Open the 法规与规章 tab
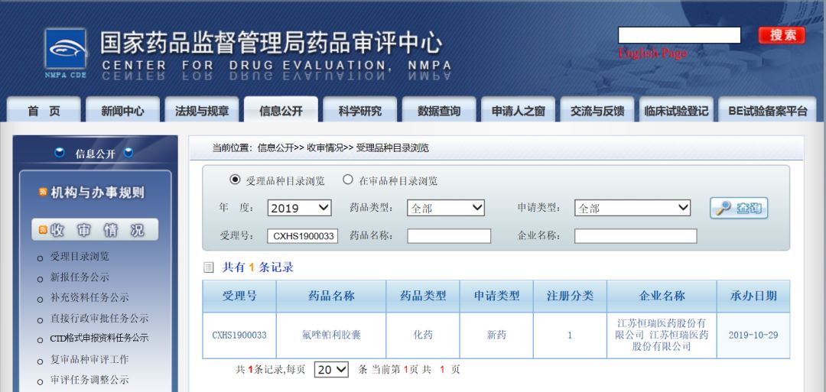The height and width of the screenshot is (392, 826). [x=202, y=111]
